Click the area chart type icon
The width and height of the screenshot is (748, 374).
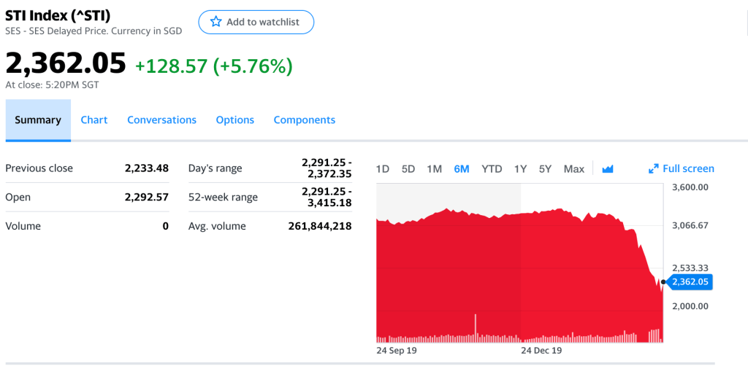608,169
